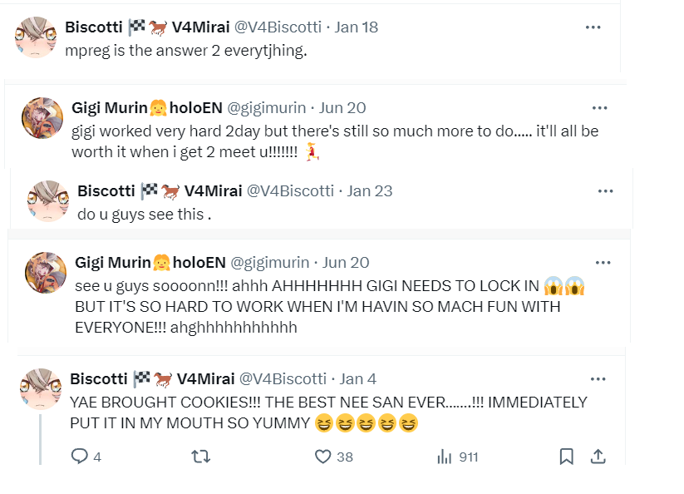Expand options for 'do u guys see this' tweet
684x494 pixels.
click(x=605, y=190)
